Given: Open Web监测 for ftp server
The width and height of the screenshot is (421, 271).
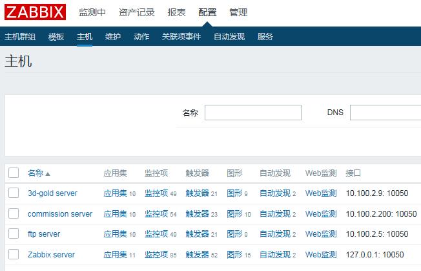Looking at the screenshot, I should point(321,234).
